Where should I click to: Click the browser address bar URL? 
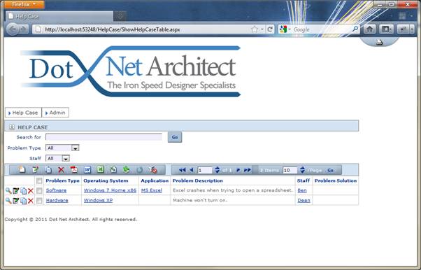point(112,29)
